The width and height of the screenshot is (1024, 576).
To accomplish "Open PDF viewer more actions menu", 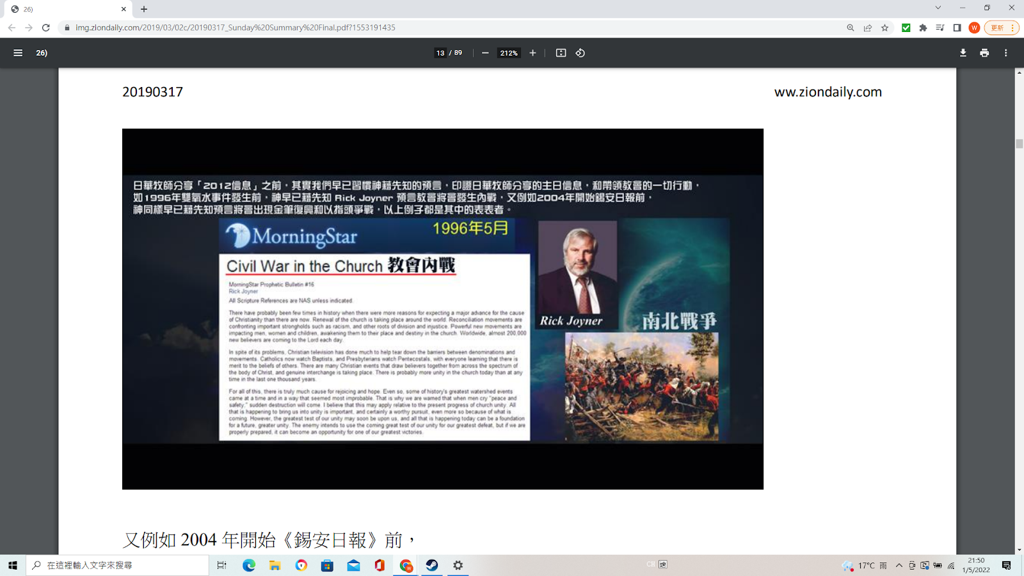I will tap(1005, 53).
